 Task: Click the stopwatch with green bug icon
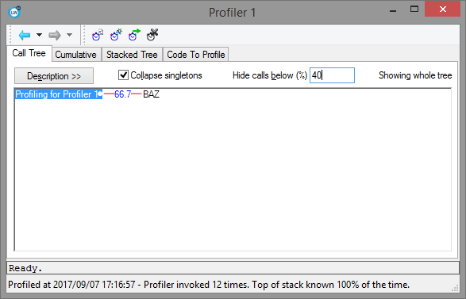coord(116,35)
